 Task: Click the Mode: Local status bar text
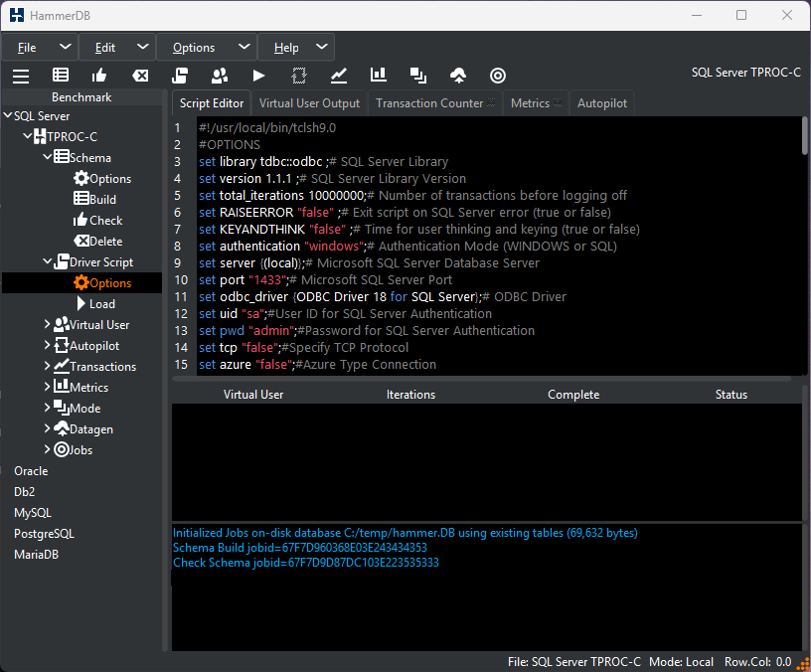point(681,662)
